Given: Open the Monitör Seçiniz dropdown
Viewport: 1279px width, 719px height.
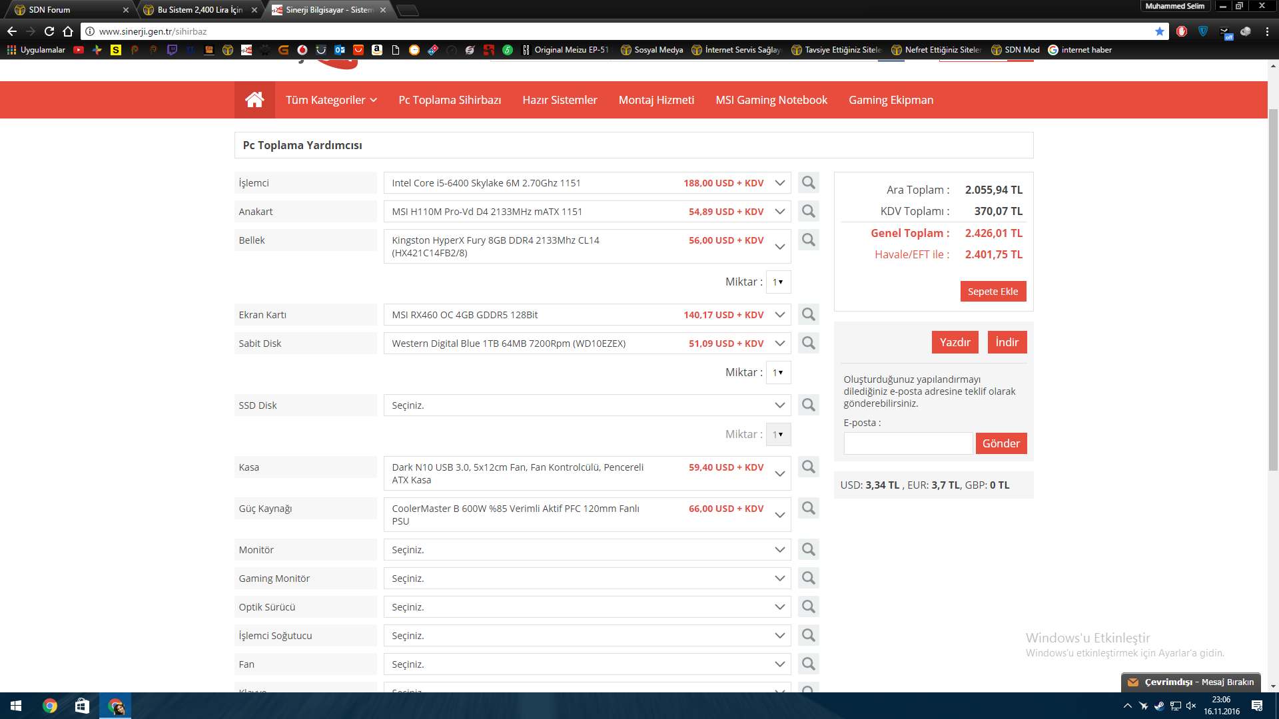Looking at the screenshot, I should pos(587,550).
